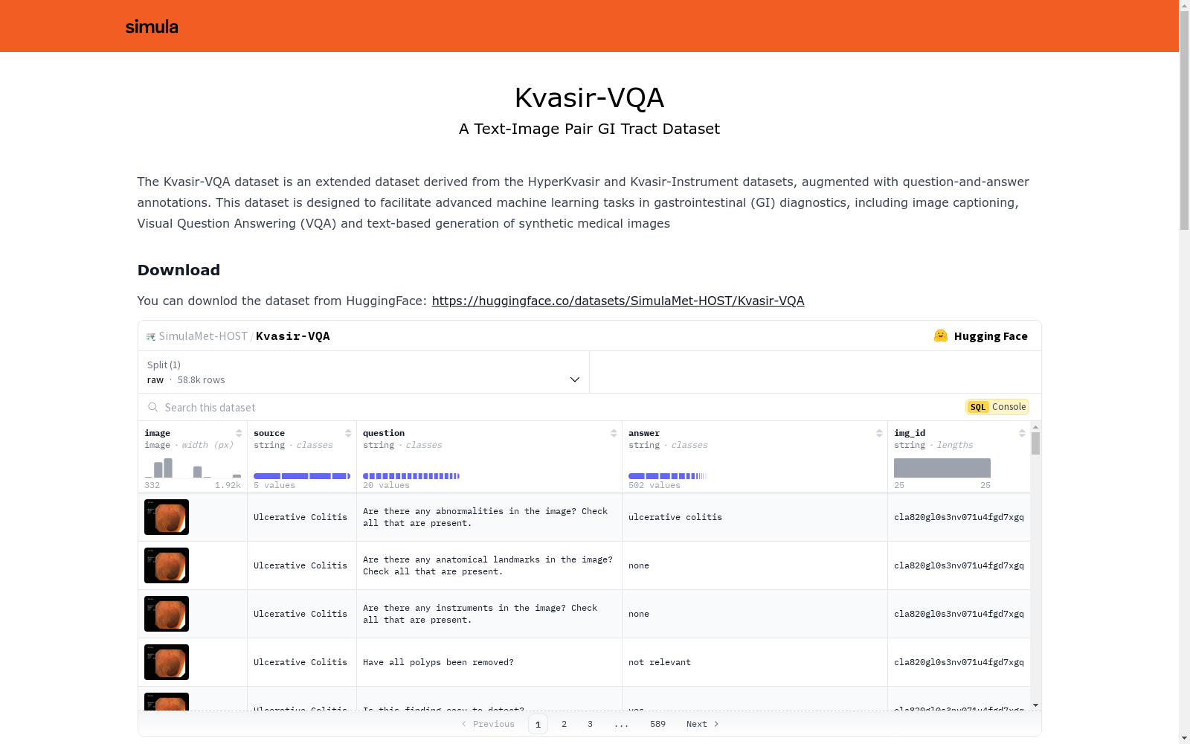Image resolution: width=1190 pixels, height=744 pixels.
Task: Click Next page button
Action: coord(702,724)
